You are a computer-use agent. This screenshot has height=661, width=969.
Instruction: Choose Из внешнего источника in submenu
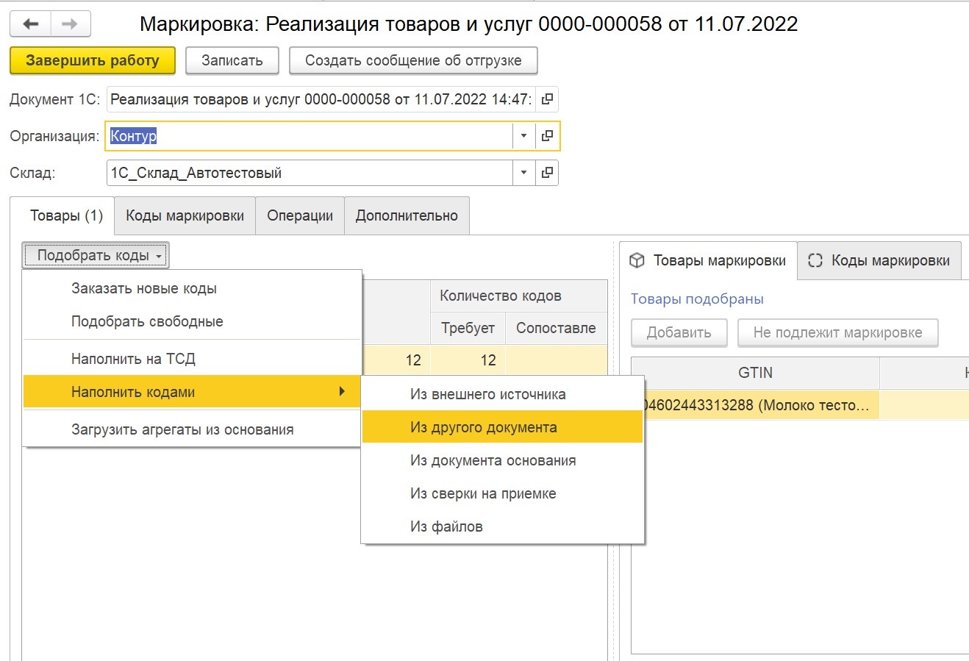pos(503,394)
